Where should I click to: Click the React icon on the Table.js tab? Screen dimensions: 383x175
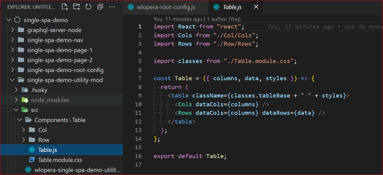pos(216,7)
